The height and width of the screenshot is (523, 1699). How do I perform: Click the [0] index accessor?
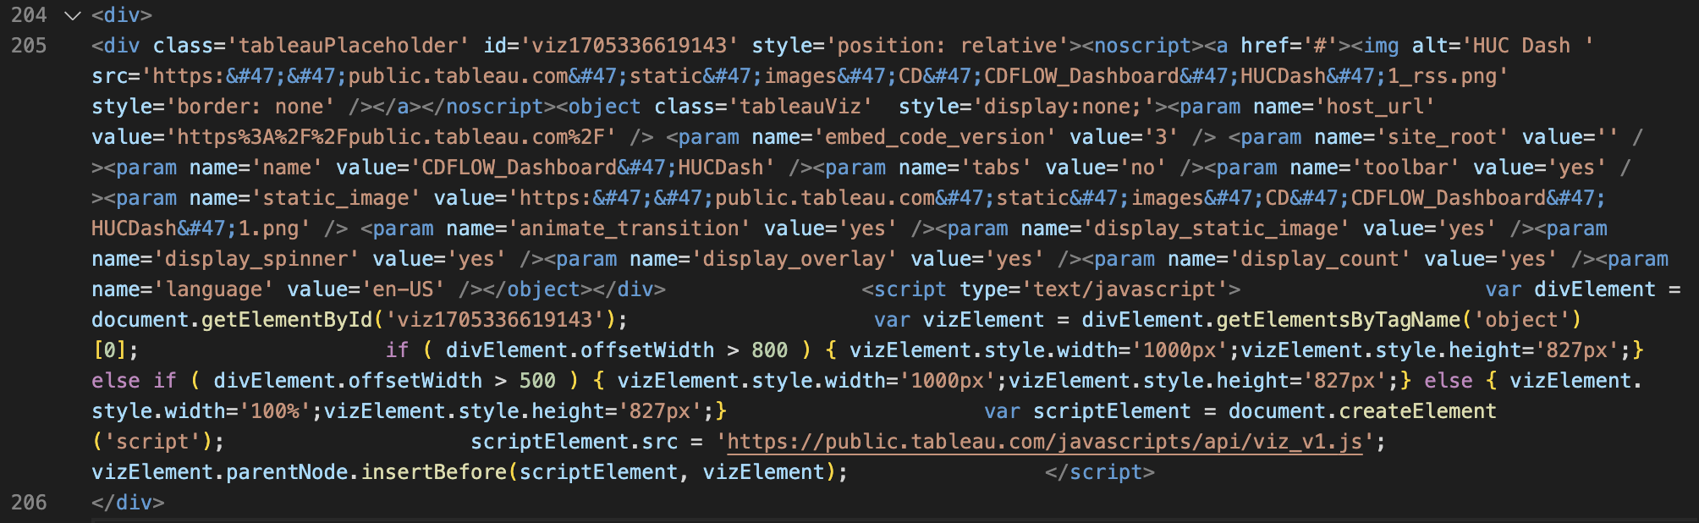[x=110, y=350]
